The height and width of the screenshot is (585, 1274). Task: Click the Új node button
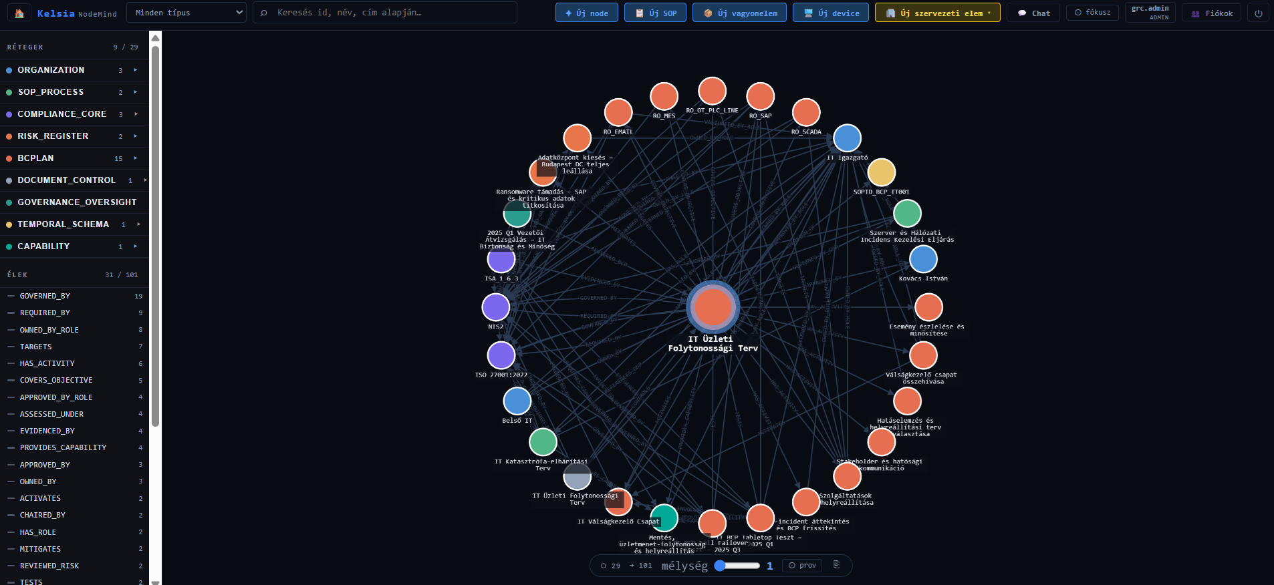(587, 13)
